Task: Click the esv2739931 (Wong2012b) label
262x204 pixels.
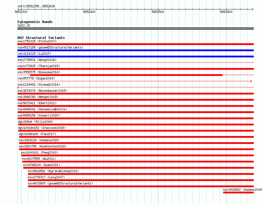Action: click(x=37, y=60)
